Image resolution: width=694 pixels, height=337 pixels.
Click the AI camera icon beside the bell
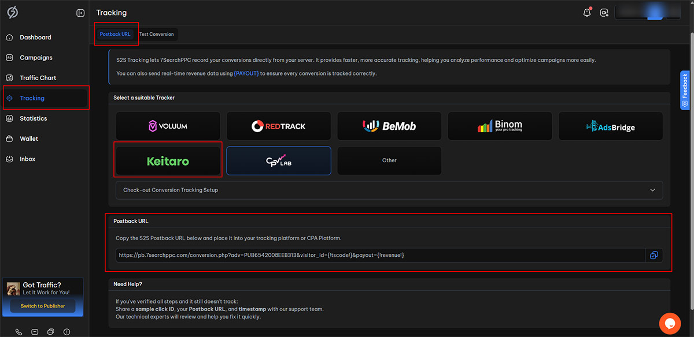point(604,13)
